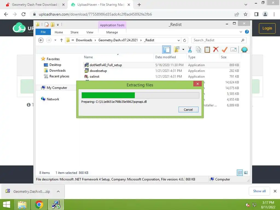The image size is (280, 210).
Task: Click the Rename card icon
Action: click(x=234, y=49)
